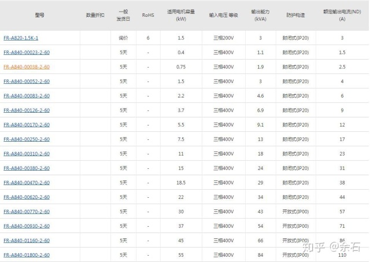The image size is (370, 262).
Task: Open the FR-A840-01800-2-60 model link
Action: point(27,255)
